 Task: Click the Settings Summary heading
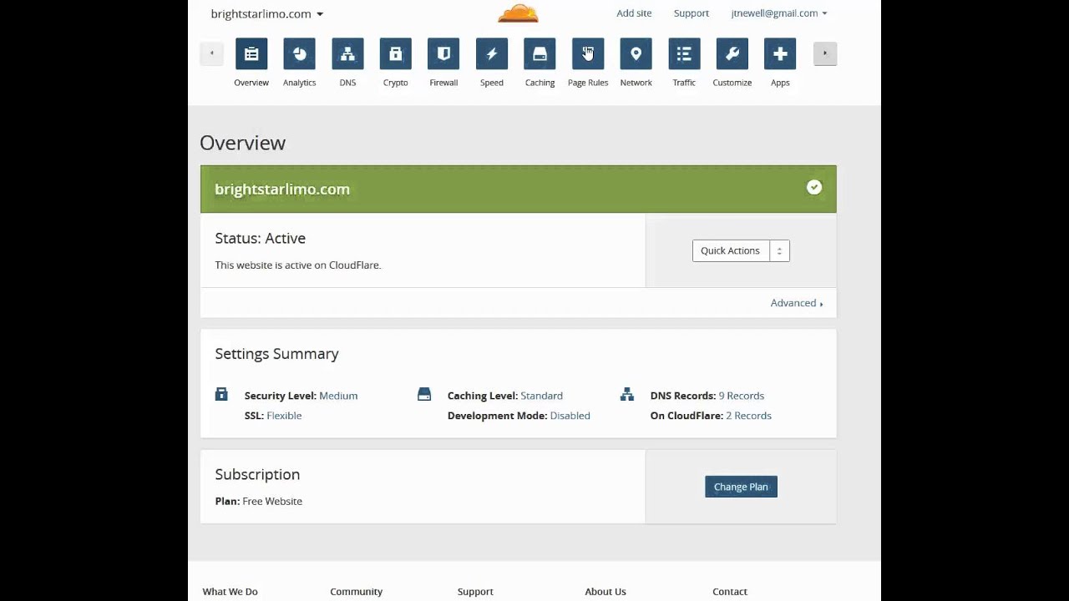[276, 354]
